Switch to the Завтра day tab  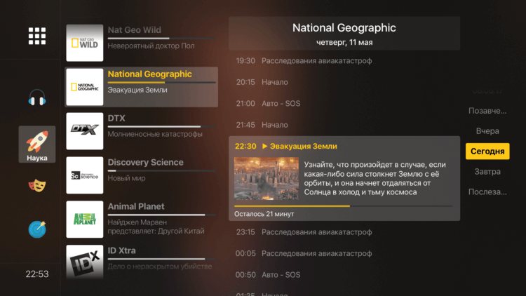[x=487, y=171]
